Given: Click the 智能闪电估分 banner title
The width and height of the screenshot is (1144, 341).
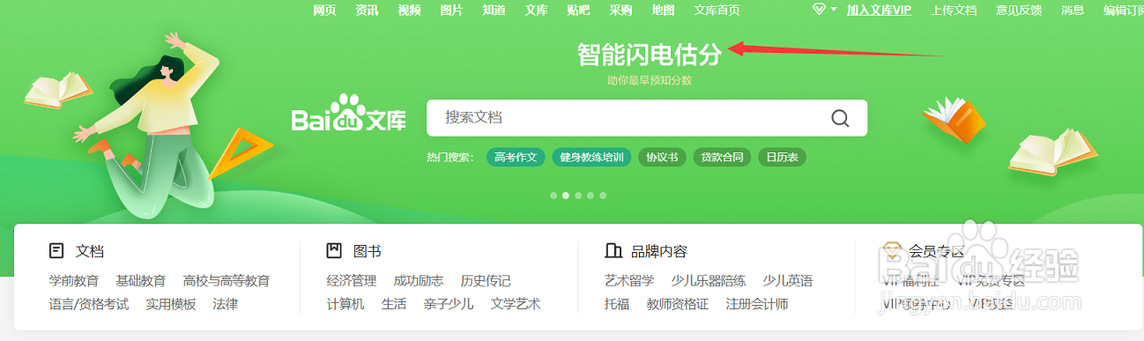Looking at the screenshot, I should [650, 55].
